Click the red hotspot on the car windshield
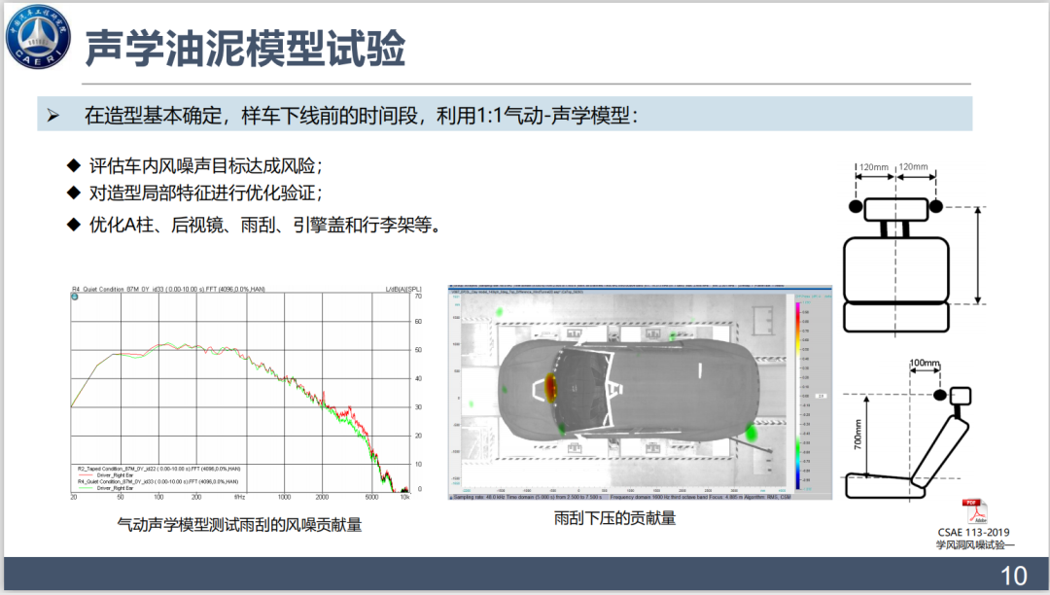Viewport: 1050px width, 595px height. [551, 389]
